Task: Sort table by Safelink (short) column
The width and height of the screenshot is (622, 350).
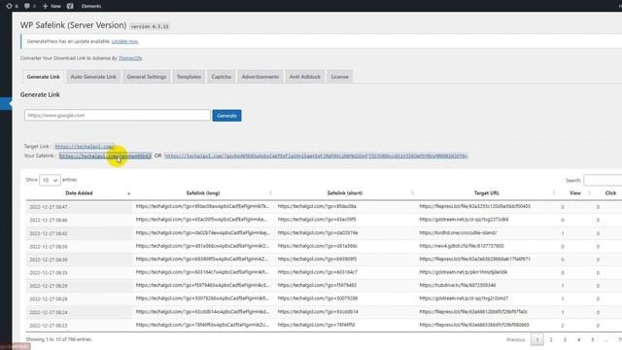Action: coord(345,193)
